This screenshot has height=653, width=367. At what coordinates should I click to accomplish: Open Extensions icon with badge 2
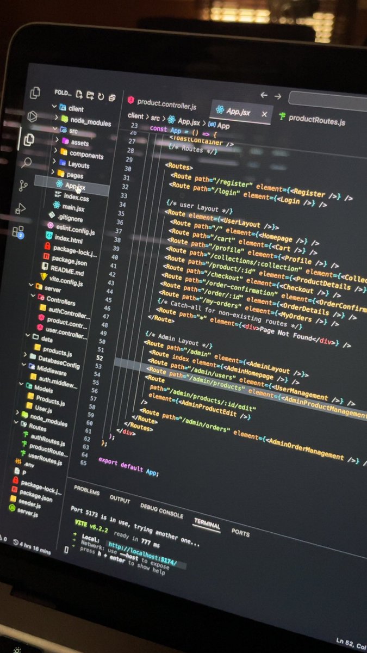(18, 231)
